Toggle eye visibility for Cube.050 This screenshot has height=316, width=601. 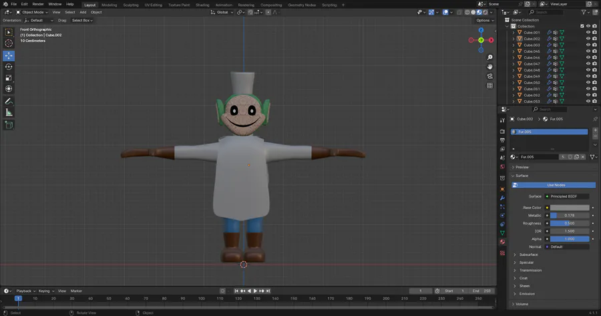588,82
